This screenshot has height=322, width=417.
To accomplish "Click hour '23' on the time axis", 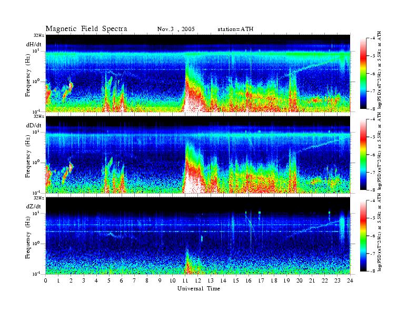I will [337, 281].
